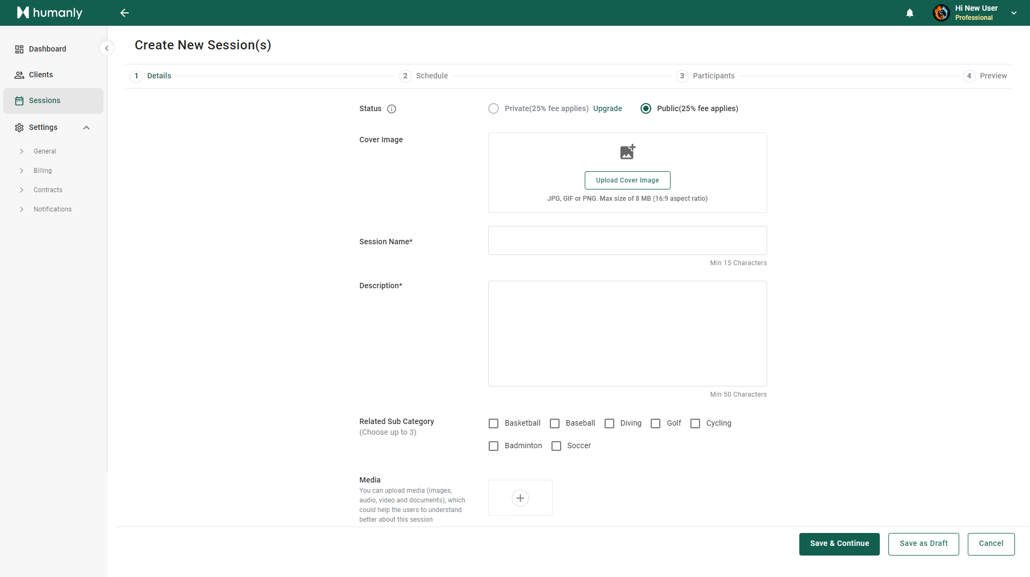The width and height of the screenshot is (1030, 577).
Task: Click the Description text area
Action: 628,333
